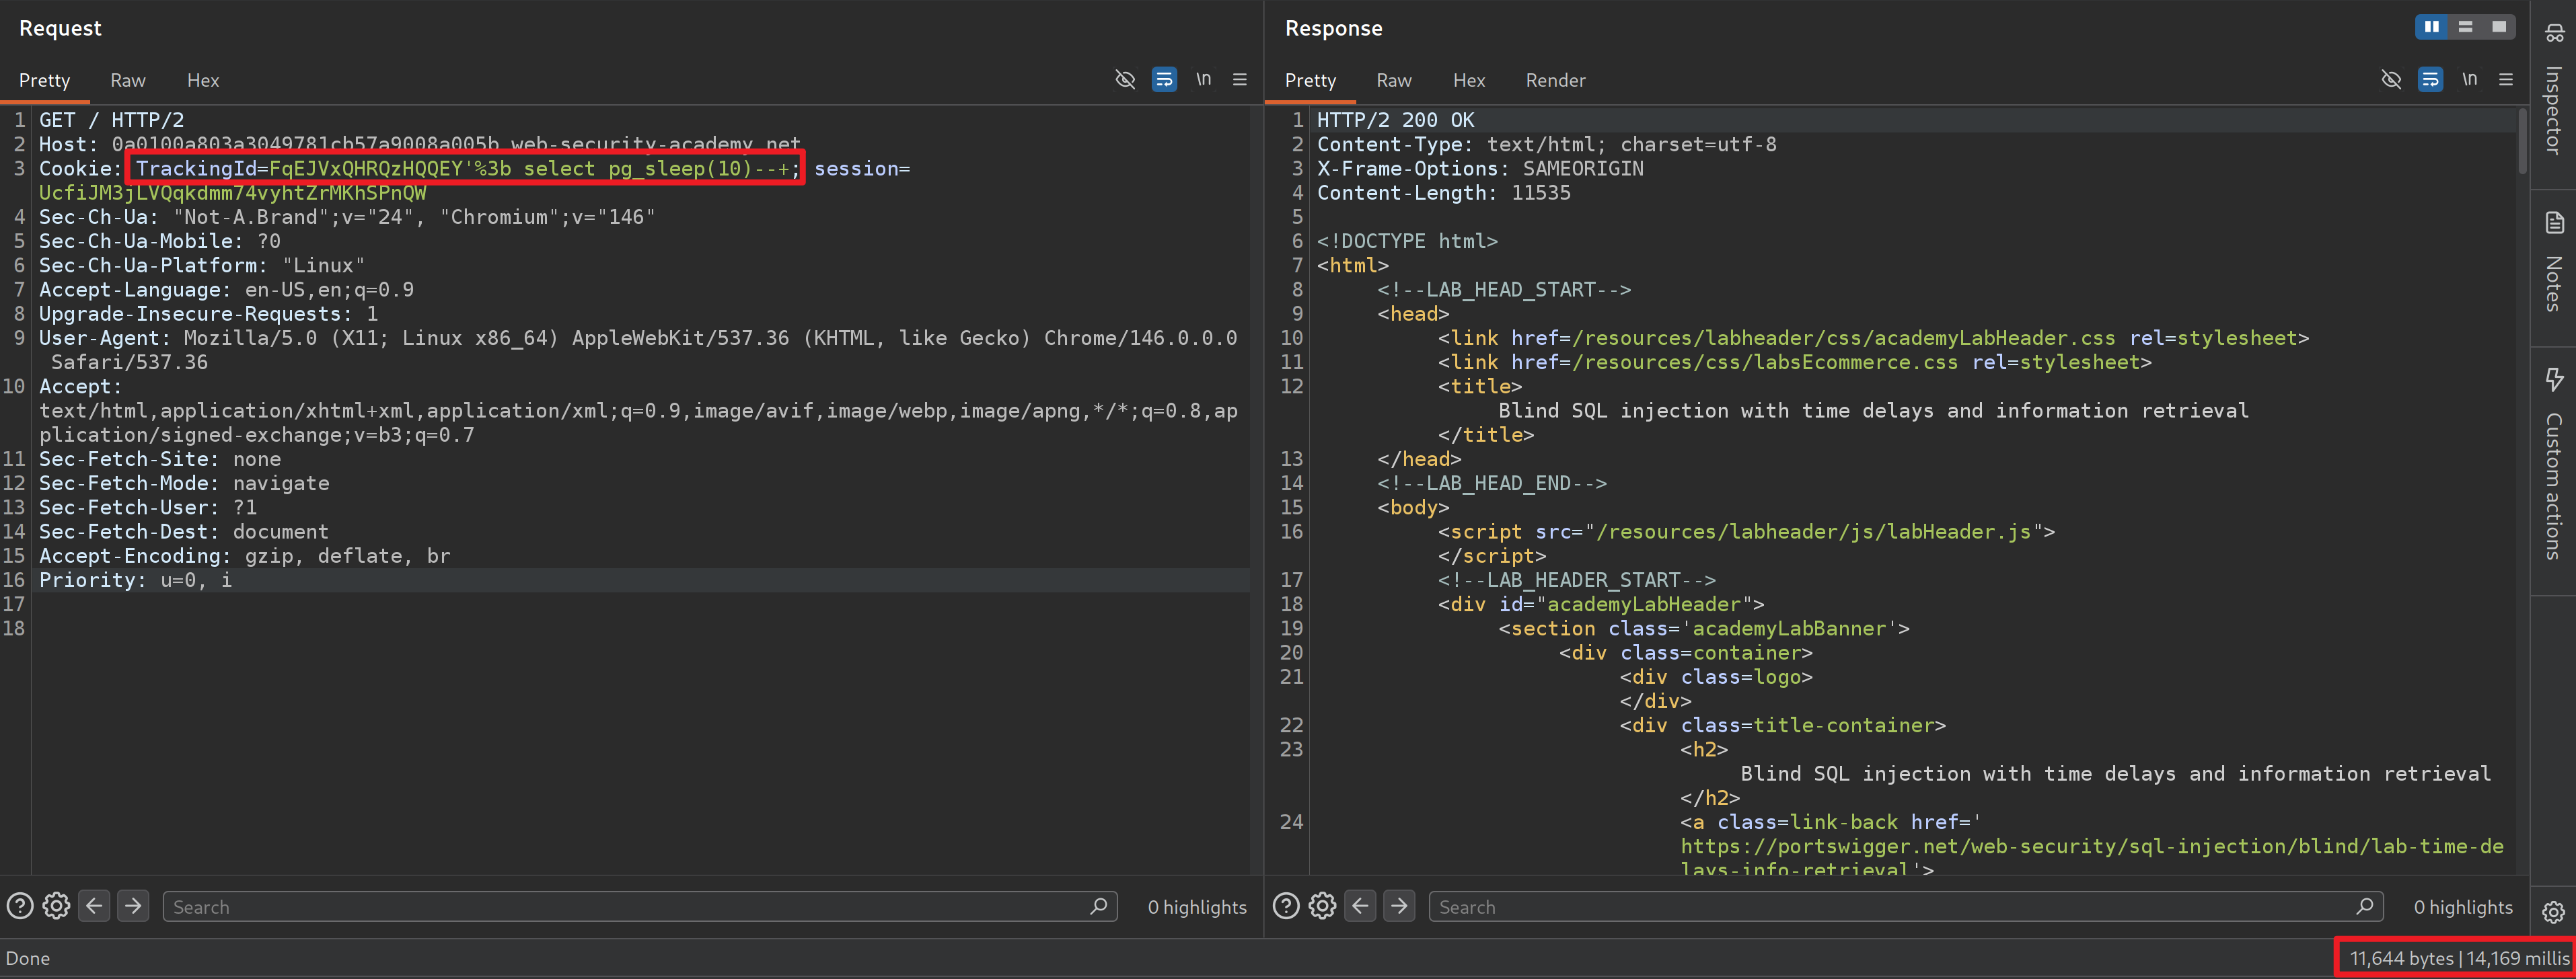Open Request search help icon
The height and width of the screenshot is (979, 2576).
(x=20, y=906)
